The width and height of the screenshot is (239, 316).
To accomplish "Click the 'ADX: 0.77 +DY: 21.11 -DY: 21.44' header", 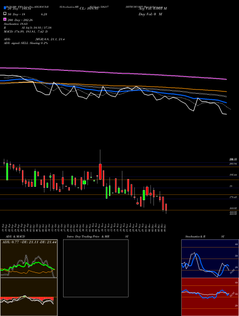I will point(29,242).
